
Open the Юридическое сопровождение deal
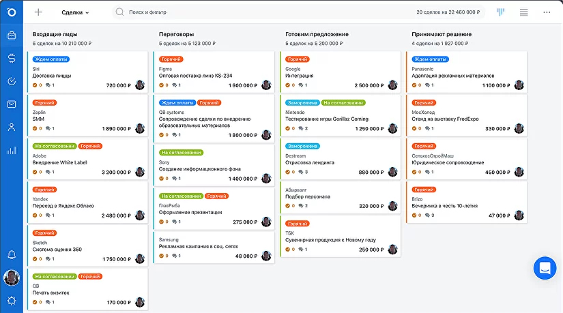pyautogui.click(x=448, y=162)
